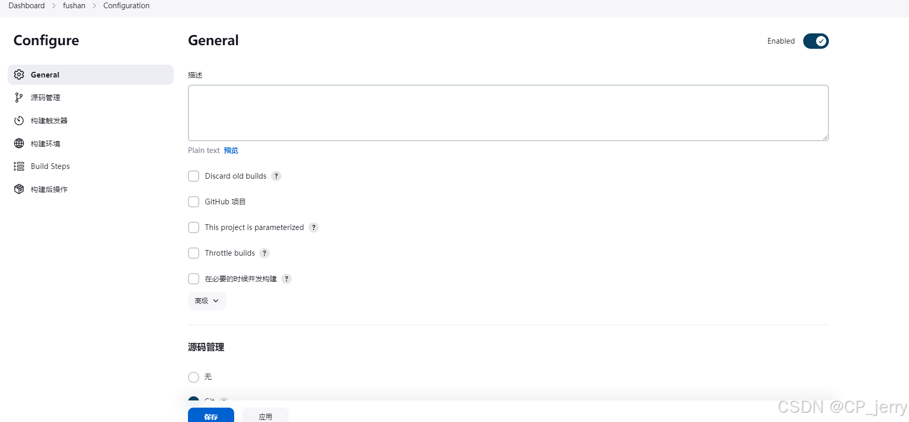Viewport: 909px width, 422px height.
Task: Enable This project is parameterized checkbox
Action: pyautogui.click(x=194, y=227)
